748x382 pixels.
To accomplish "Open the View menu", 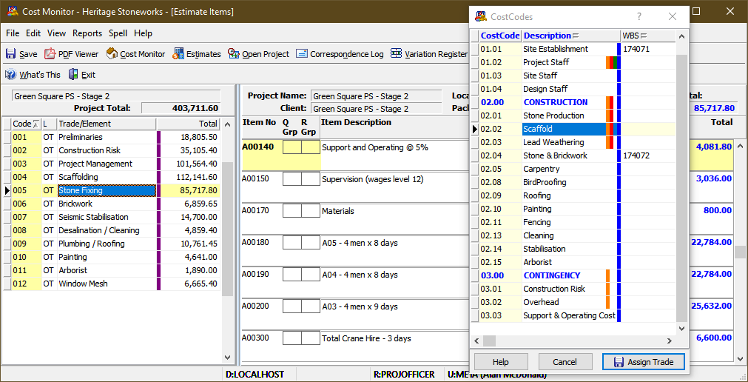I will 57,33.
